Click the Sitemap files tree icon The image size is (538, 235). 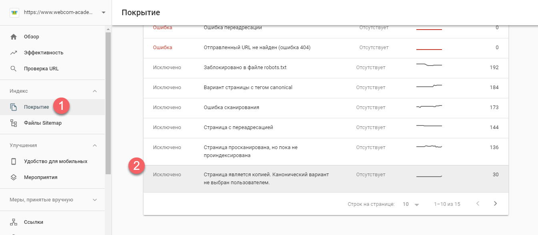tap(14, 123)
